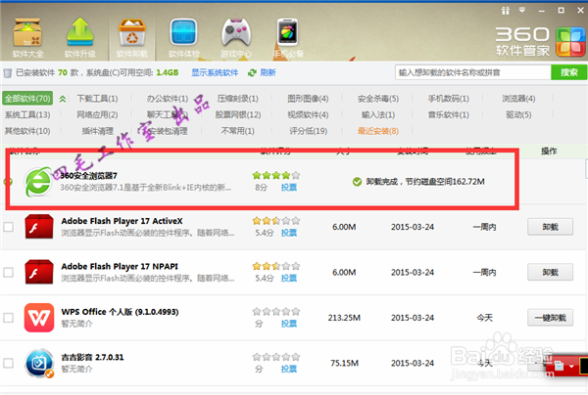Viewport: 588px width, 395px height.
Task: Click 投票 for Adobe Flash Player 17 NPAPI
Action: (289, 278)
